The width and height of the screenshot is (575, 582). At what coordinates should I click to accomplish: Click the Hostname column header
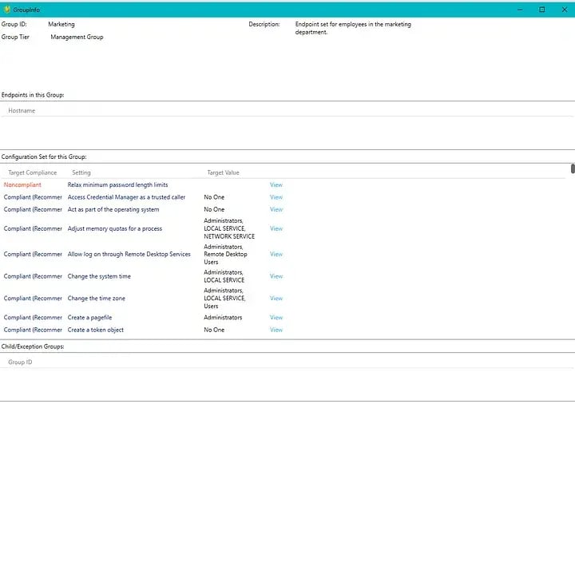22,111
